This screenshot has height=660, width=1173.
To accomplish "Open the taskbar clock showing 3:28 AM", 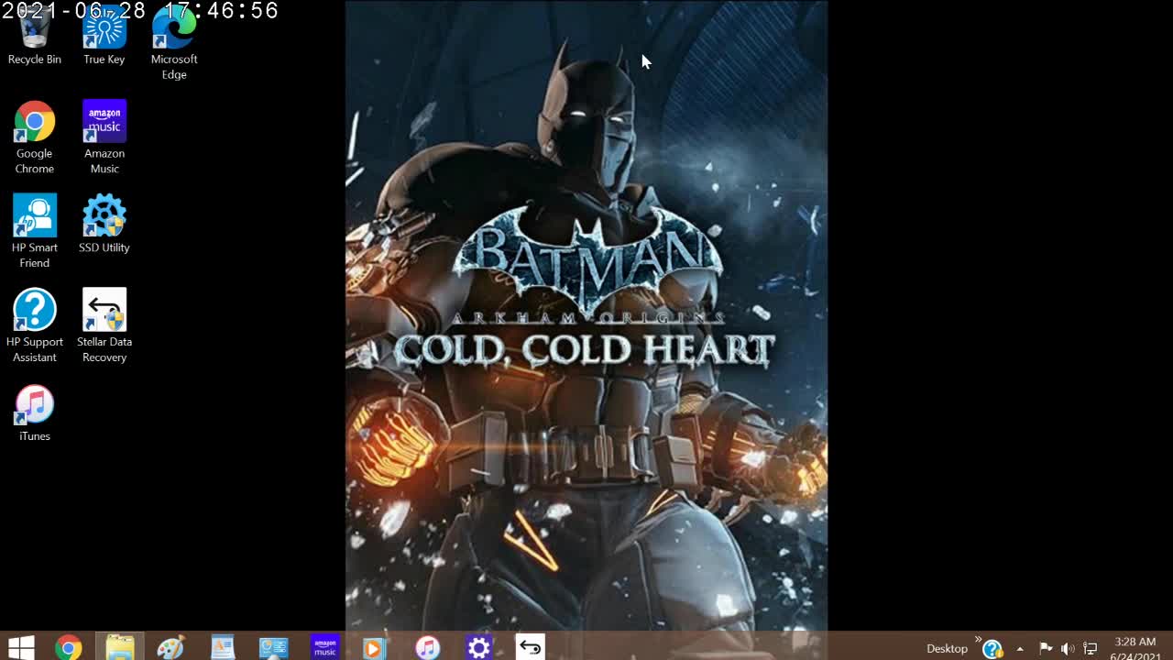I will tap(1135, 648).
